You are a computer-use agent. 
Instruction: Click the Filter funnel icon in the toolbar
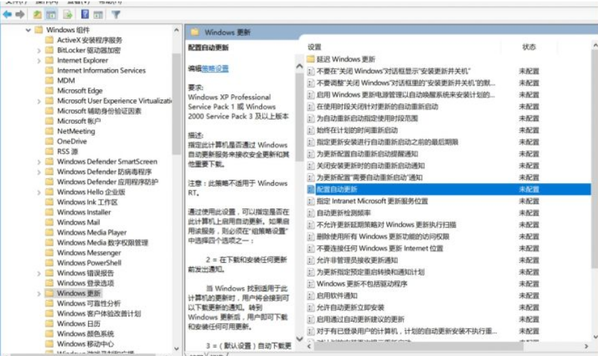pos(115,14)
